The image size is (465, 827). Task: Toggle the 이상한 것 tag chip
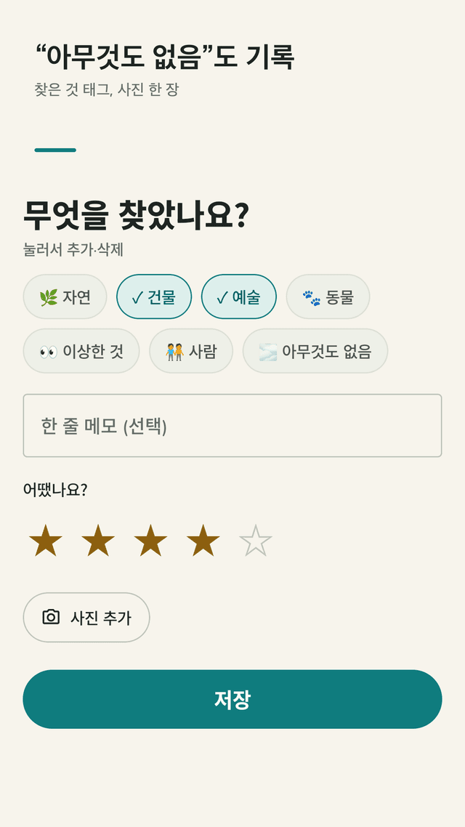[x=81, y=351]
